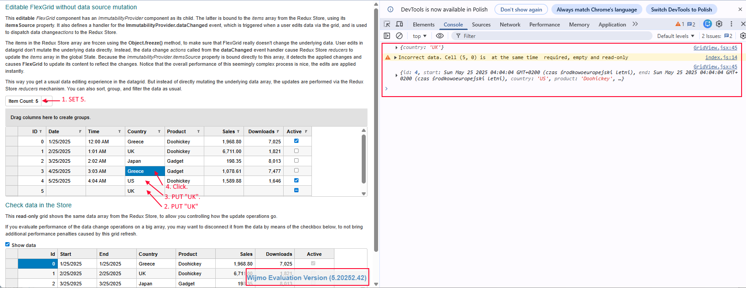This screenshot has width=746, height=288.
Task: Click the Switch DevTools to Polish button
Action: pos(681,10)
